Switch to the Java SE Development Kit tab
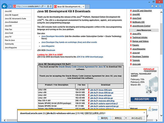The width and height of the screenshot is (164, 123). coord(70,6)
